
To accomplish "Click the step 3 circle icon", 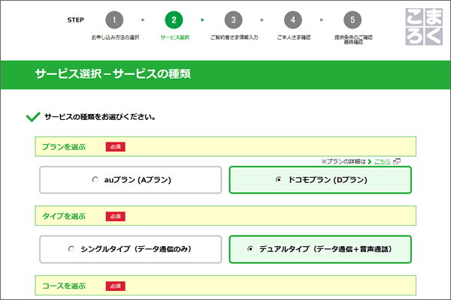I will tap(233, 19).
